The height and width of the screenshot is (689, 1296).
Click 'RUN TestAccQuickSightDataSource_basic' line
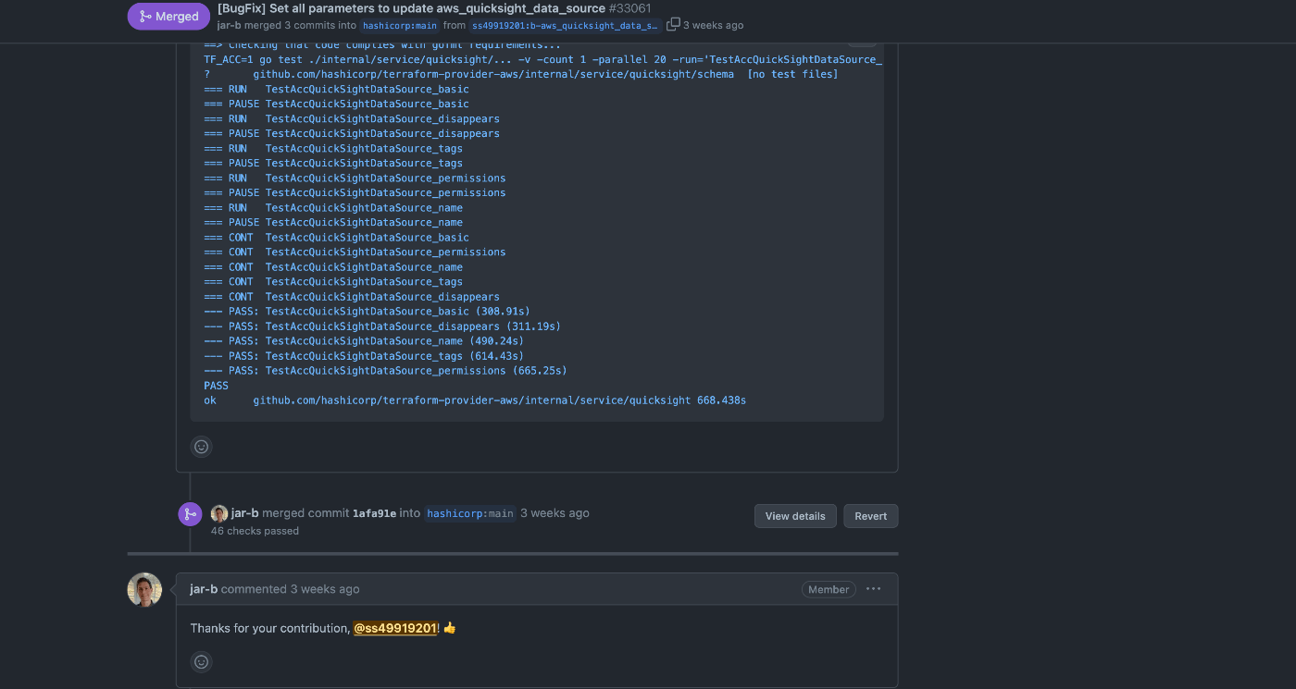pos(336,89)
